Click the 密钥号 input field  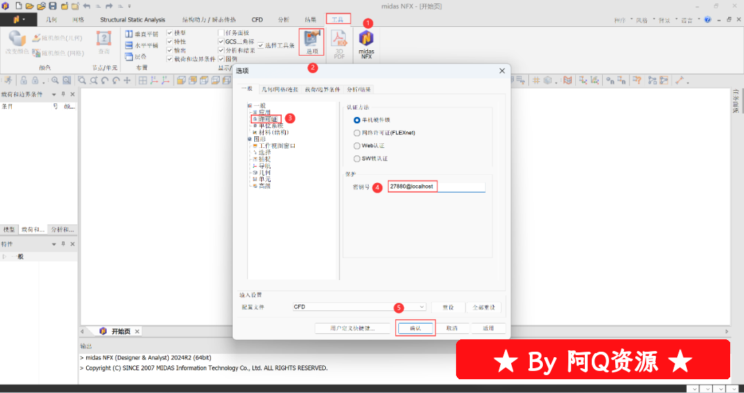[x=437, y=187]
